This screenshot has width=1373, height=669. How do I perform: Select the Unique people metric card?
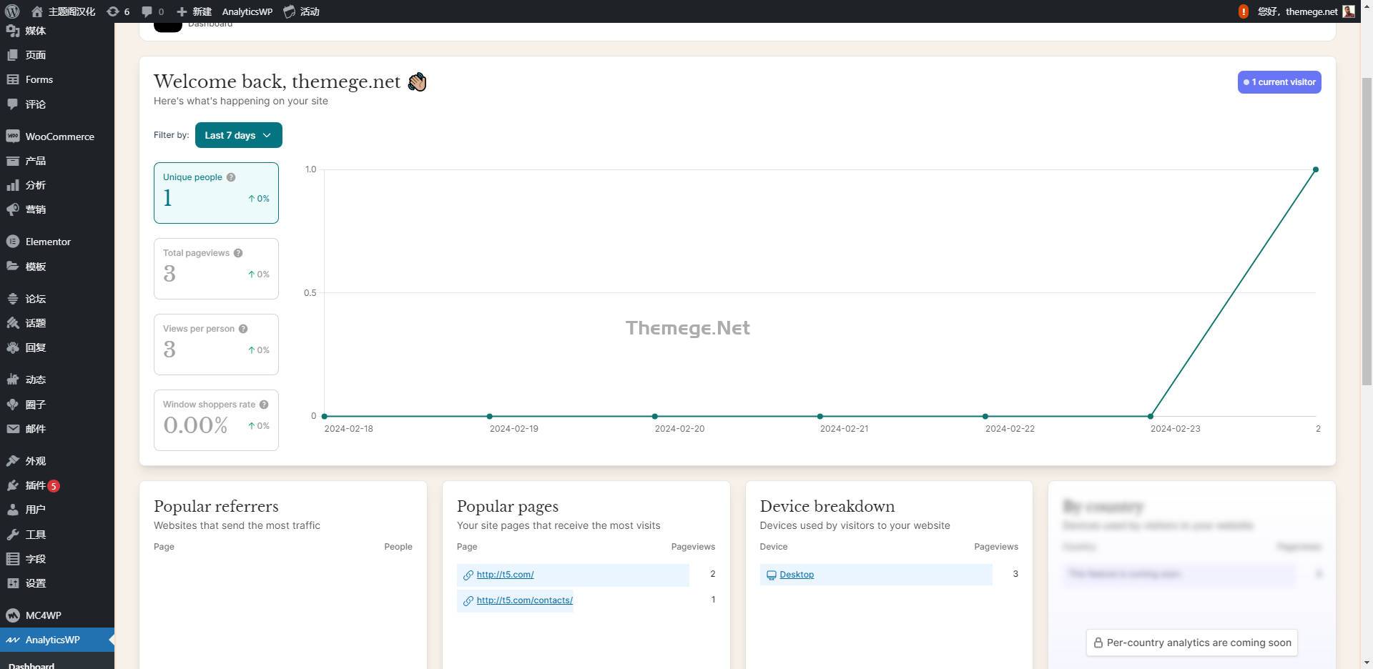(216, 193)
